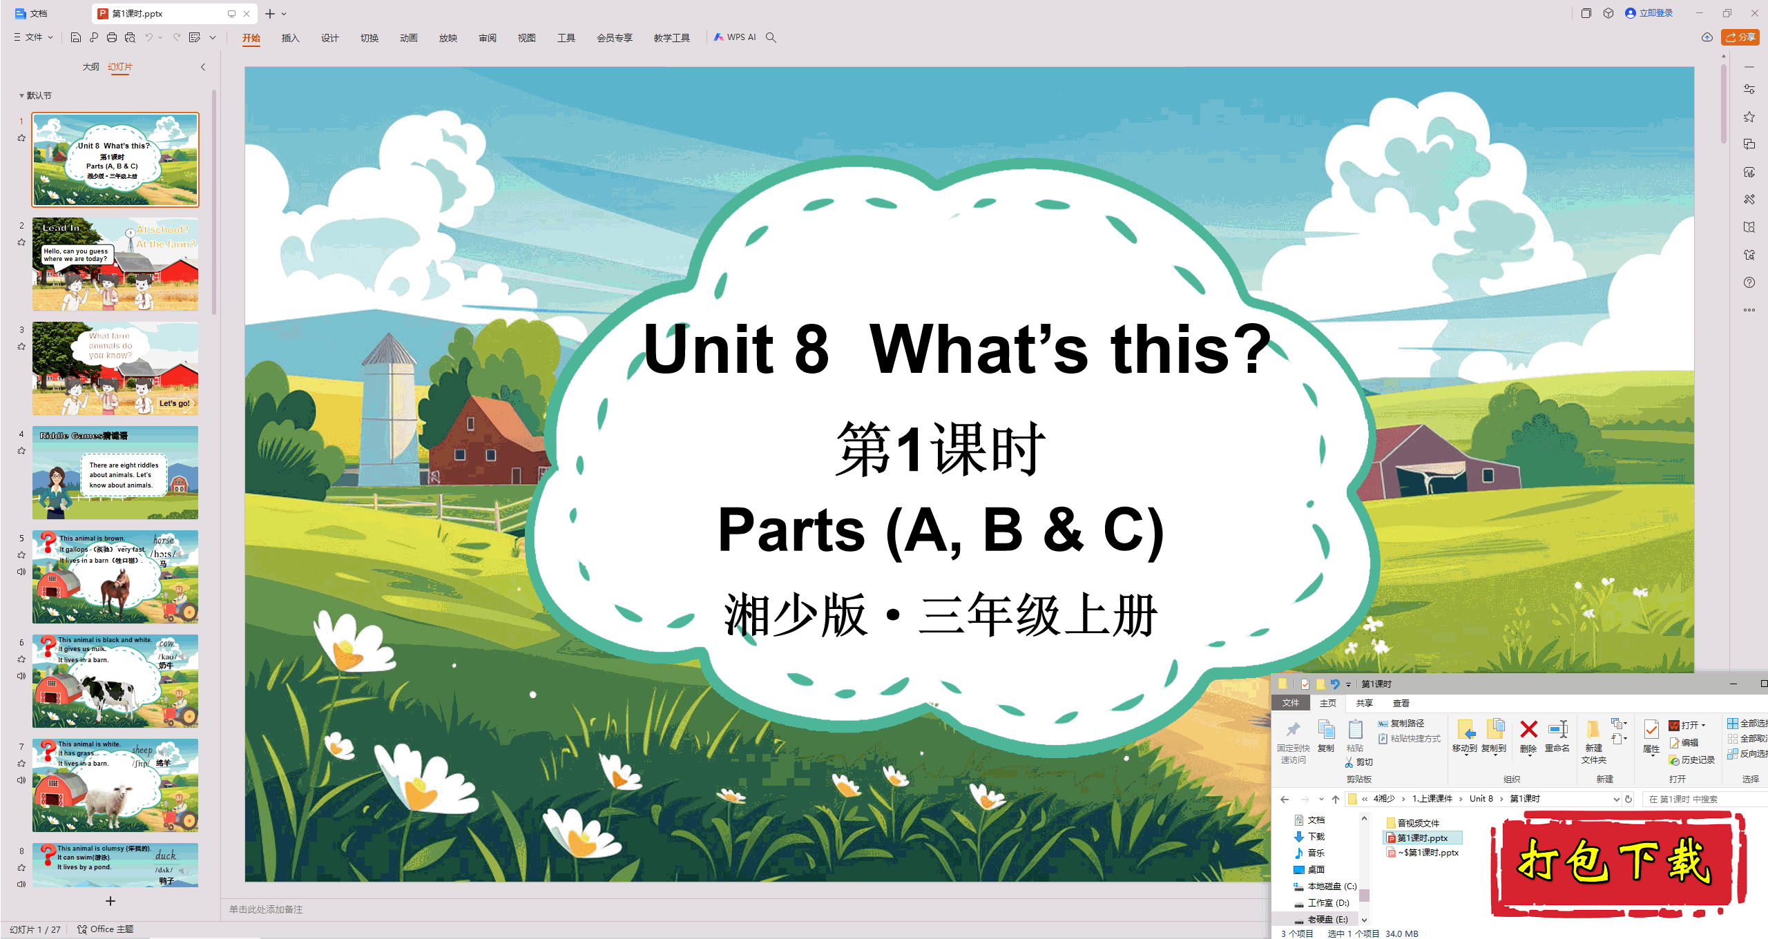Image resolution: width=1768 pixels, height=939 pixels.
Task: Click the orange 分享 button
Action: tap(1740, 37)
